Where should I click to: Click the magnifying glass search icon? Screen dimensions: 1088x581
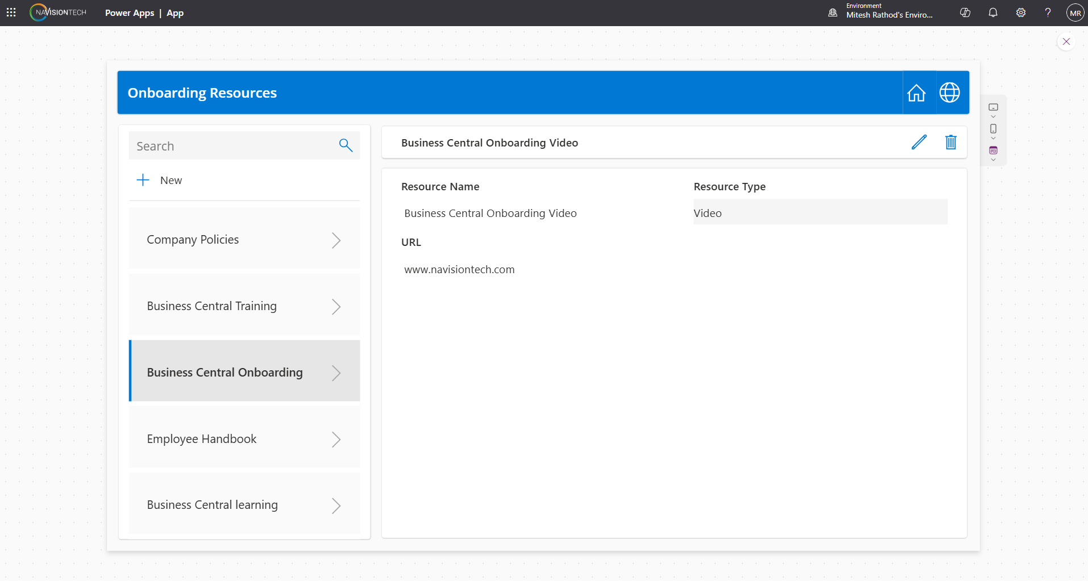coord(346,145)
